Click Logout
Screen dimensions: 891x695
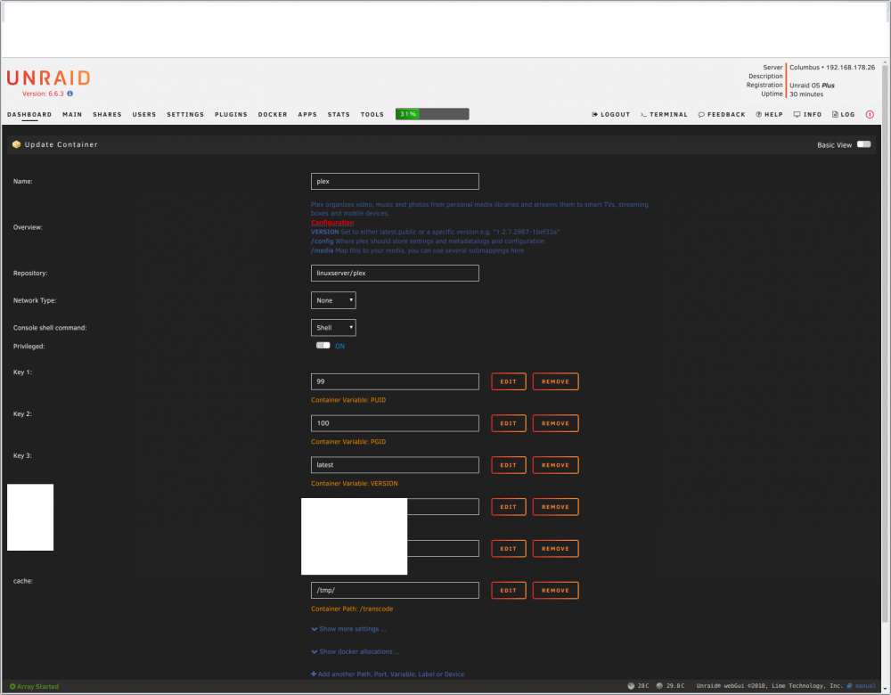(x=611, y=114)
